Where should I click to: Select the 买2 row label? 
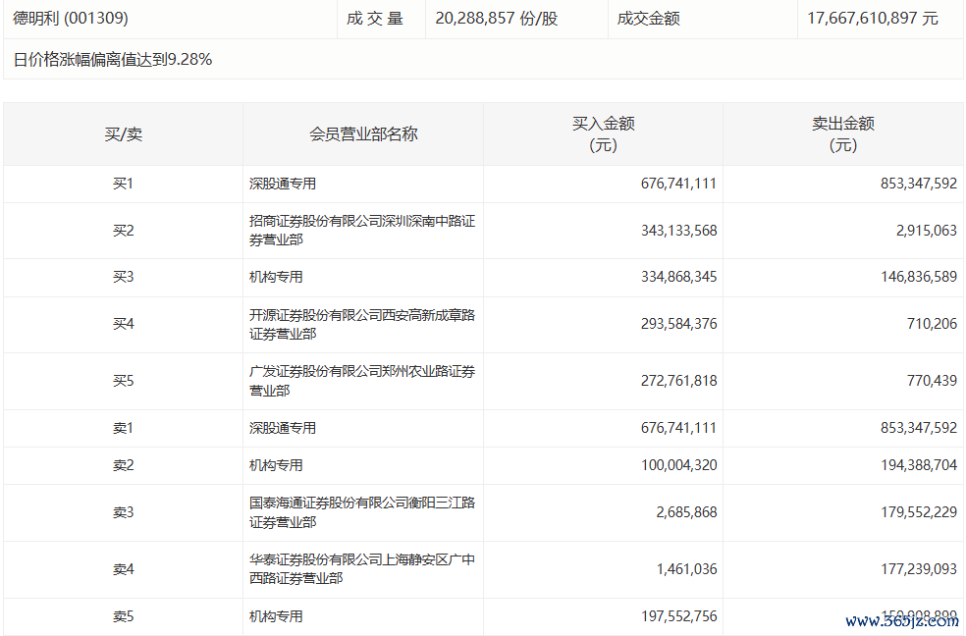pyautogui.click(x=124, y=231)
